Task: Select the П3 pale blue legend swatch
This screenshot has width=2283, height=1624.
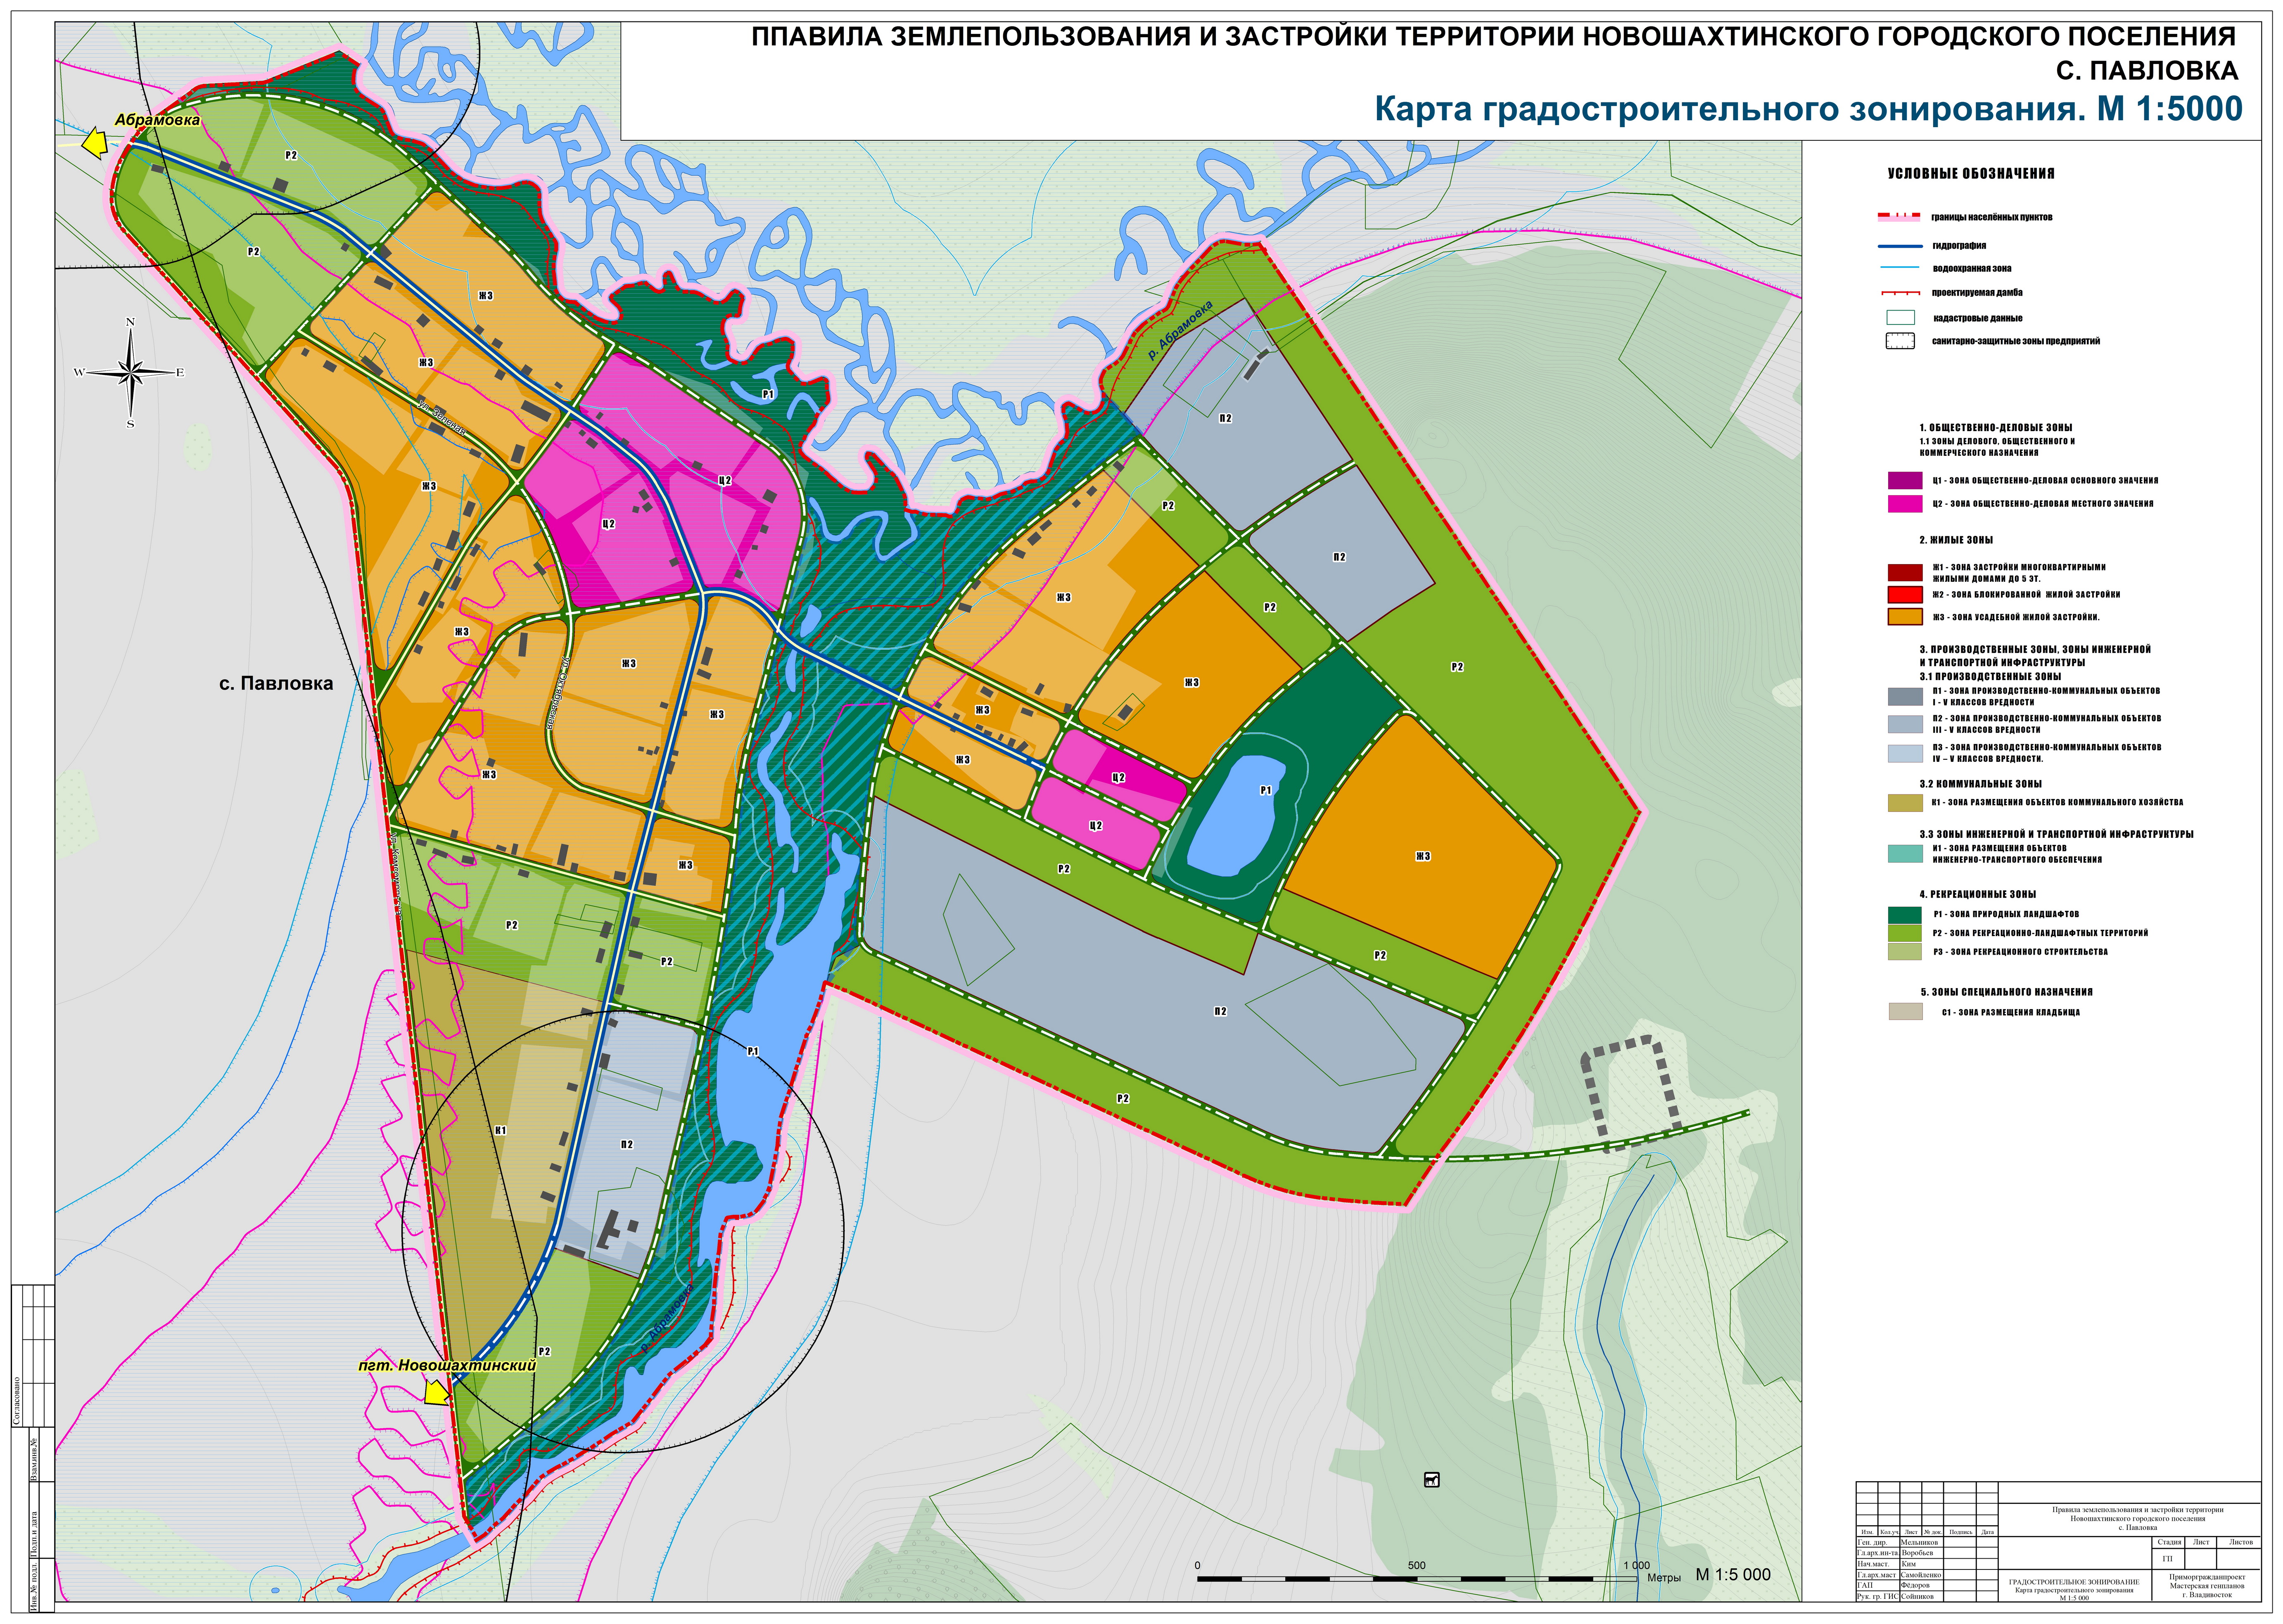Action: (1905, 753)
